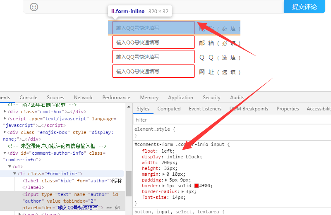This screenshot has width=331, height=215.
Task: Open the Console tab
Action: (29, 98)
